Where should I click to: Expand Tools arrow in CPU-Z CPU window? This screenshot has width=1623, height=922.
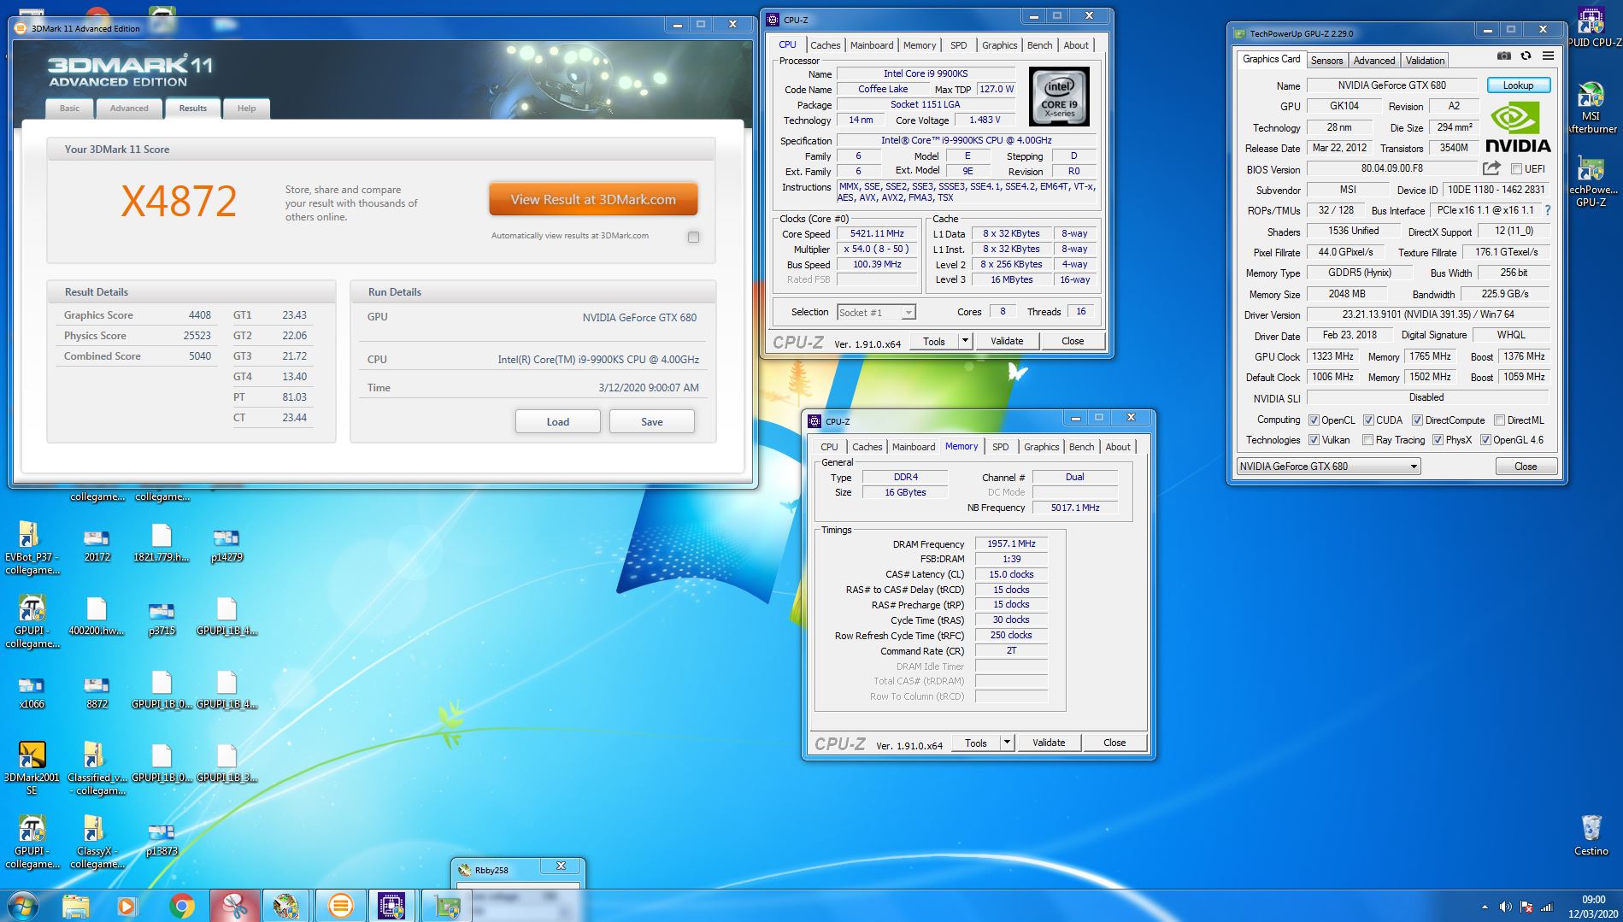pyautogui.click(x=965, y=341)
